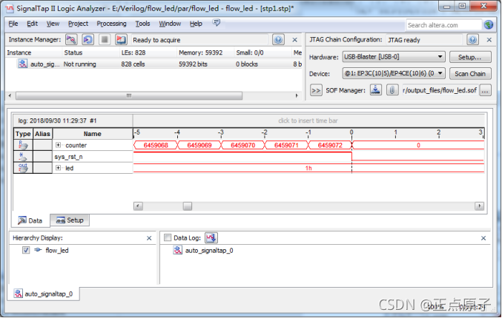The image size is (502, 318).
Task: Open the Help menu
Action: [x=196, y=24]
